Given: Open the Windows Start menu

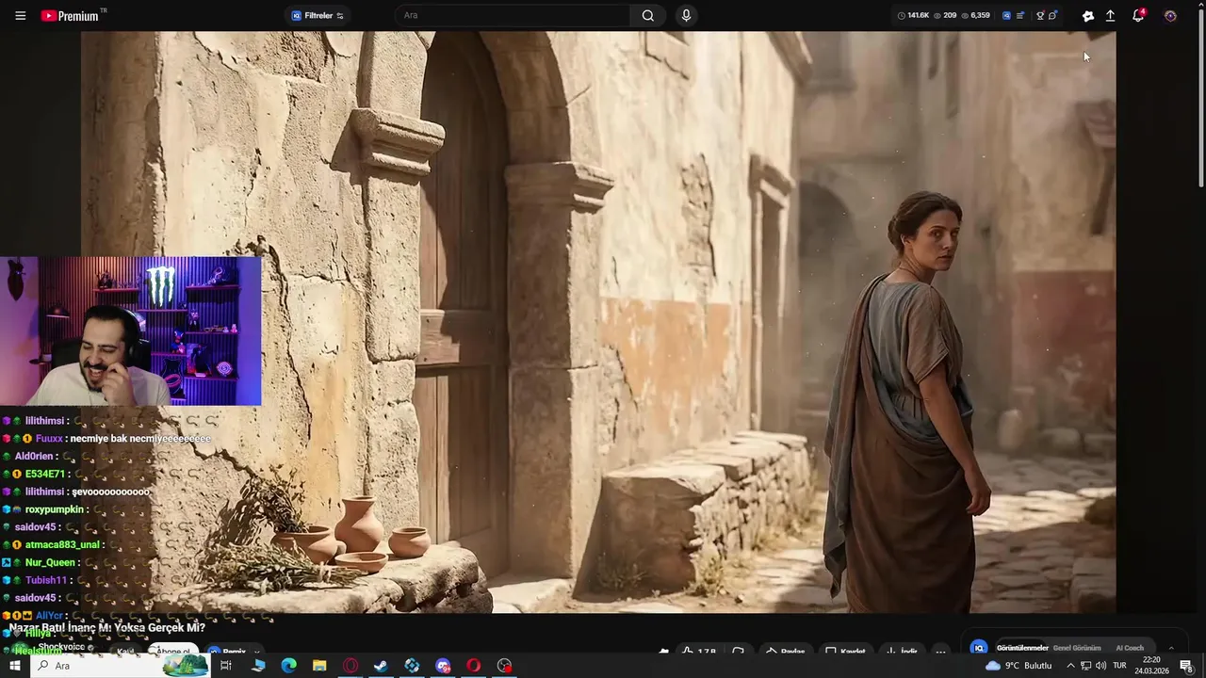Looking at the screenshot, I should (x=15, y=666).
